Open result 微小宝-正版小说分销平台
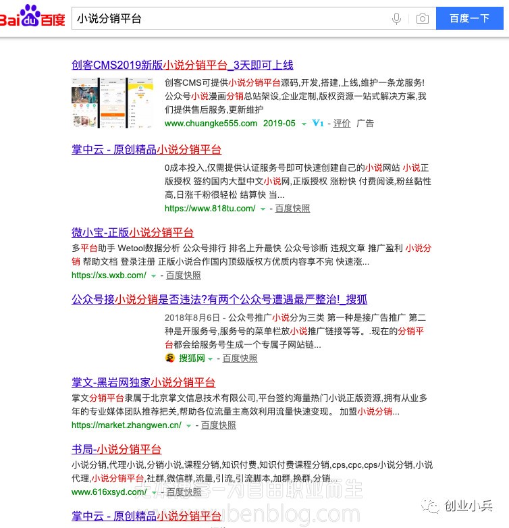 [132, 232]
